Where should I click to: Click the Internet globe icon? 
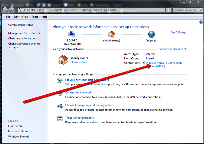point(152,34)
